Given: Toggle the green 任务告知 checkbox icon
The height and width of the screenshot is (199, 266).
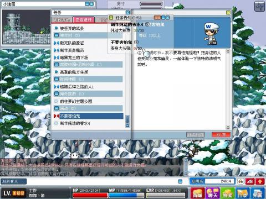Looking at the screenshot, I should [x=111, y=18].
